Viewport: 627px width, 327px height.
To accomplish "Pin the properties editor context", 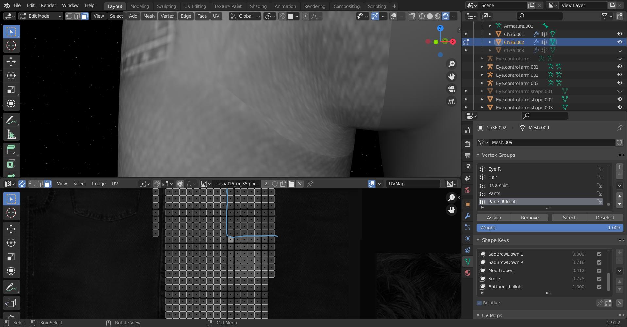I will pos(619,128).
